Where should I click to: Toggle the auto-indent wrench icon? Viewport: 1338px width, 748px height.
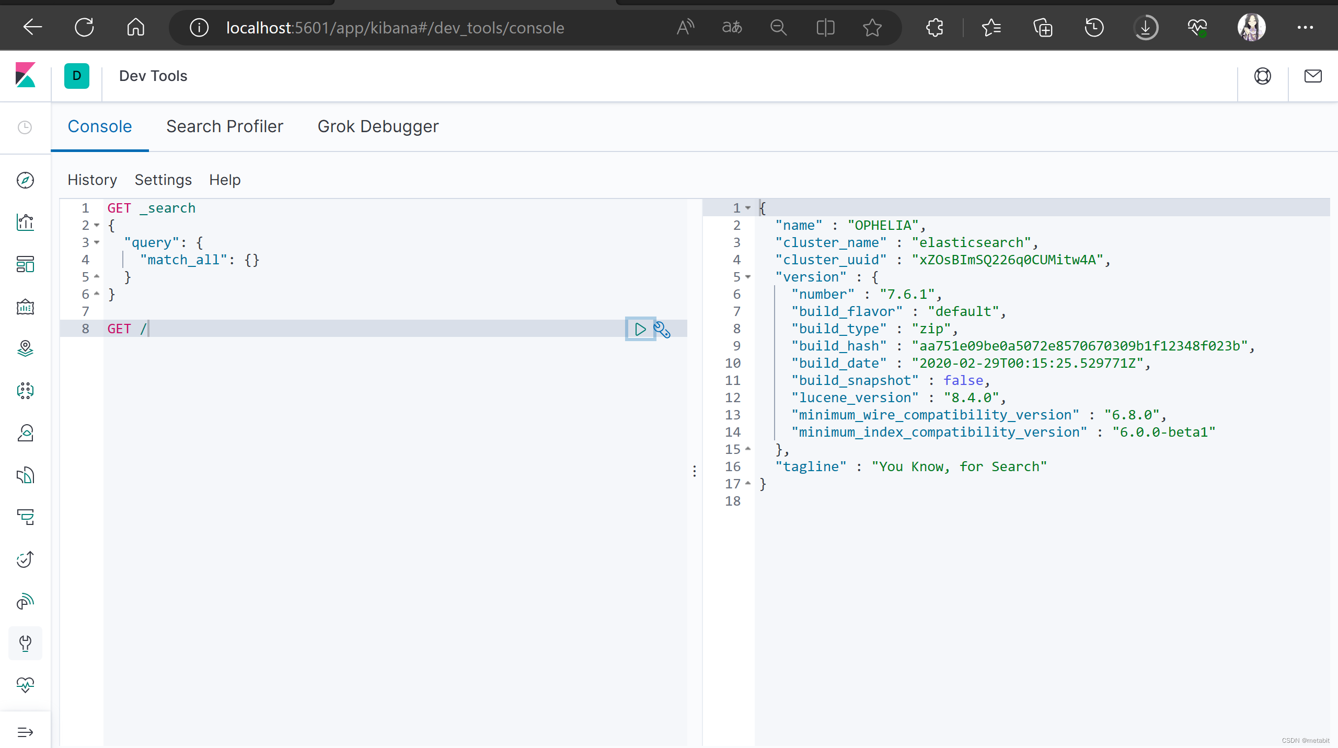(x=662, y=329)
